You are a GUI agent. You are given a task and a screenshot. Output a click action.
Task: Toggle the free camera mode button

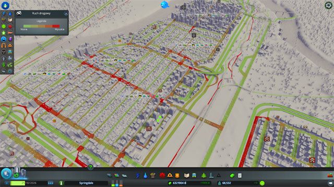[x=330, y=183]
